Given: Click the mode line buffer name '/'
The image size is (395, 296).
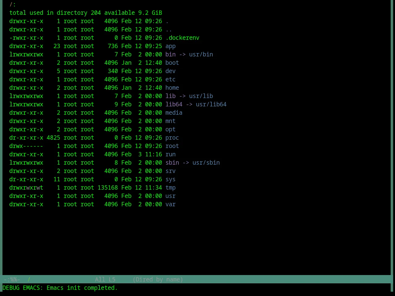Looking at the screenshot, I should point(29,280).
